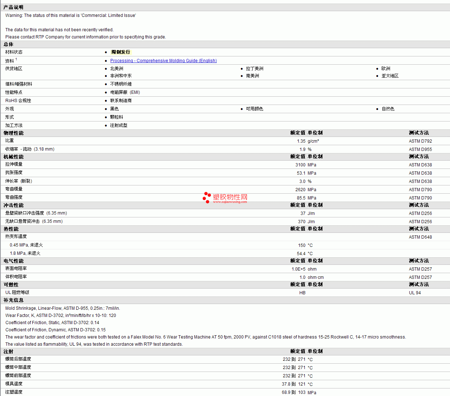
Task: Click the 'Mold Shrinkage, Linear-Flow' note line
Action: (63, 308)
